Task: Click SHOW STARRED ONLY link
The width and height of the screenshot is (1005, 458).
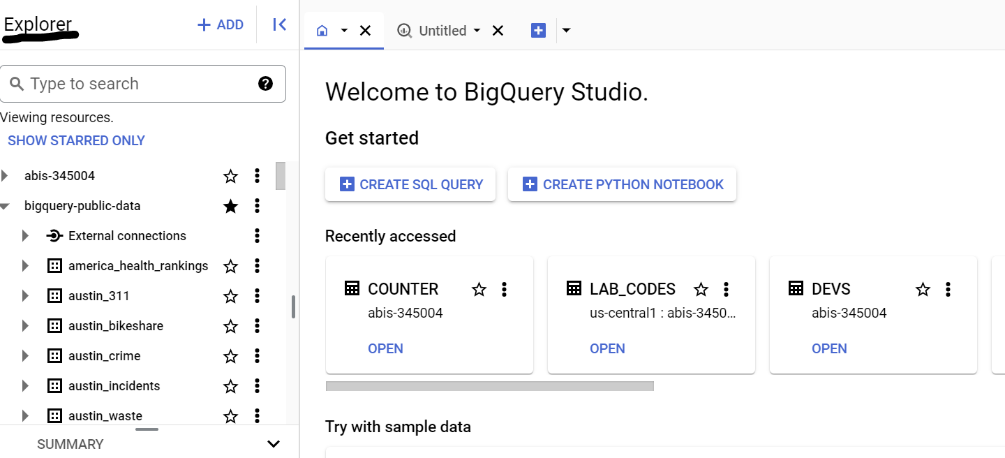Action: click(x=76, y=140)
